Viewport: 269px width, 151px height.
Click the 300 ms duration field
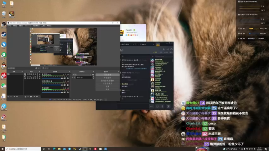point(84,78)
